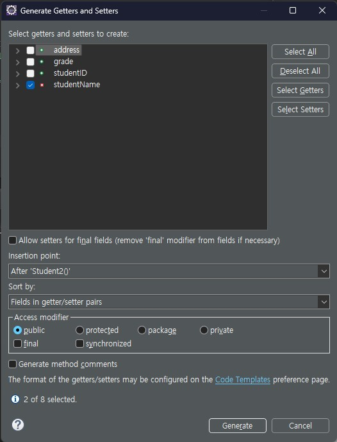Select the public access modifier
The height and width of the screenshot is (442, 337).
(x=17, y=330)
